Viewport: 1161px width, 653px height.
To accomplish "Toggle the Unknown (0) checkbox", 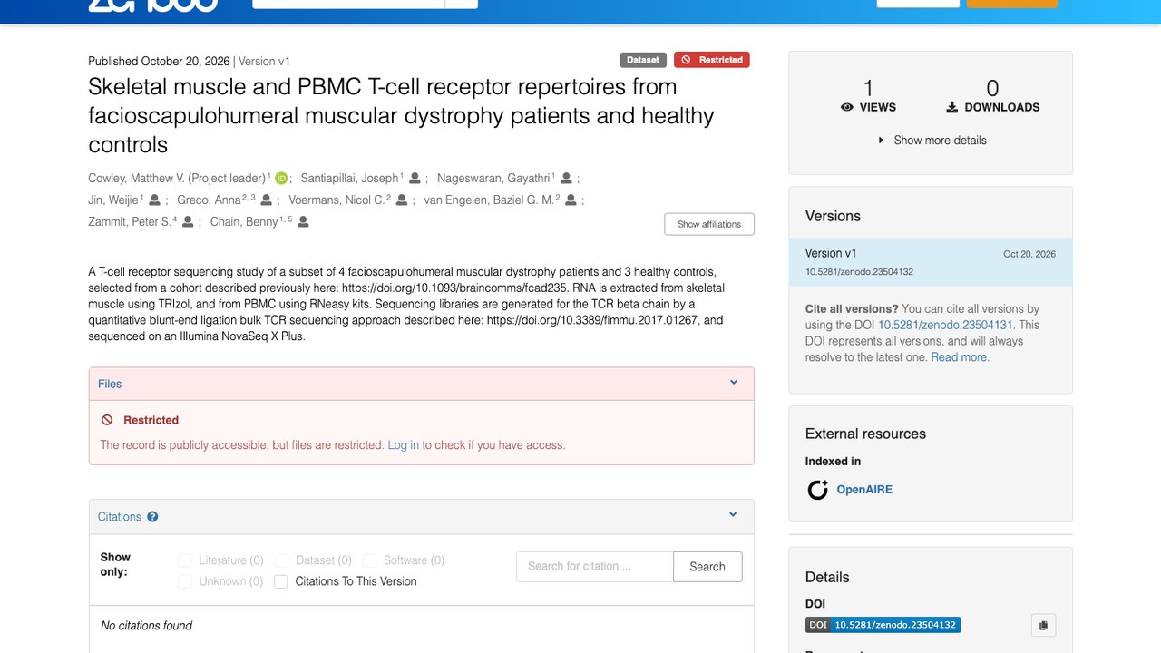I will [185, 581].
